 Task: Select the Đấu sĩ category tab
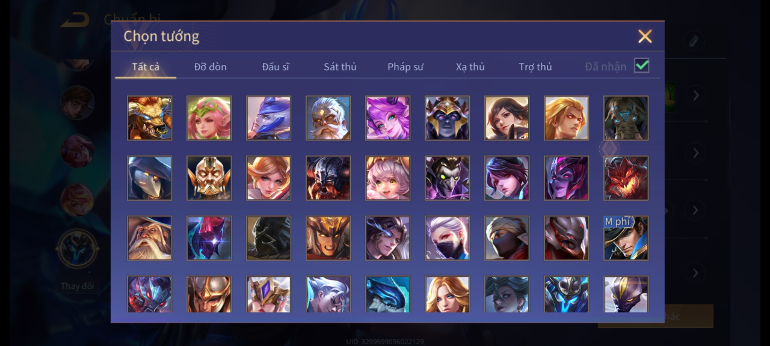point(275,67)
